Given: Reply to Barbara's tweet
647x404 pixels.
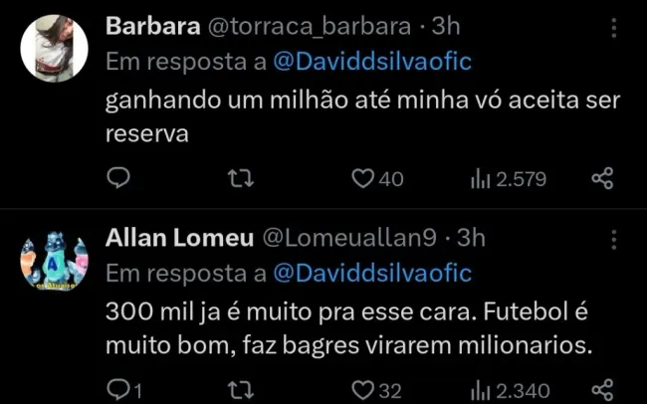Looking at the screenshot, I should [x=119, y=178].
